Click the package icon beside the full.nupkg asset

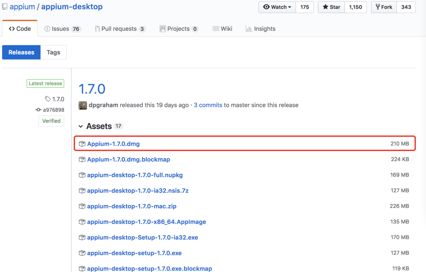[82, 175]
